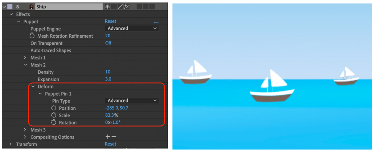Click the Illustrator footage icon beside Ship
This screenshot has width=375, height=152.
31,6
